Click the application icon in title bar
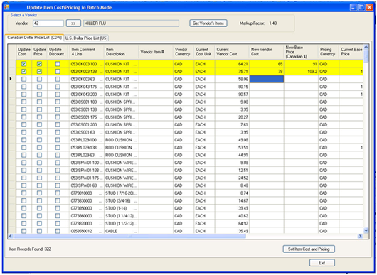Screen dimensions: 377x275 click(x=6, y=7)
